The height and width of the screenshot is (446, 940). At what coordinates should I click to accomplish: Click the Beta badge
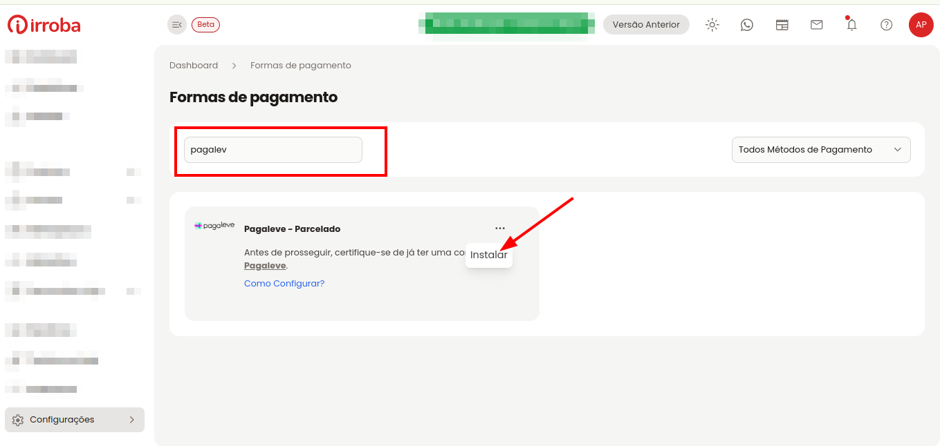tap(205, 24)
